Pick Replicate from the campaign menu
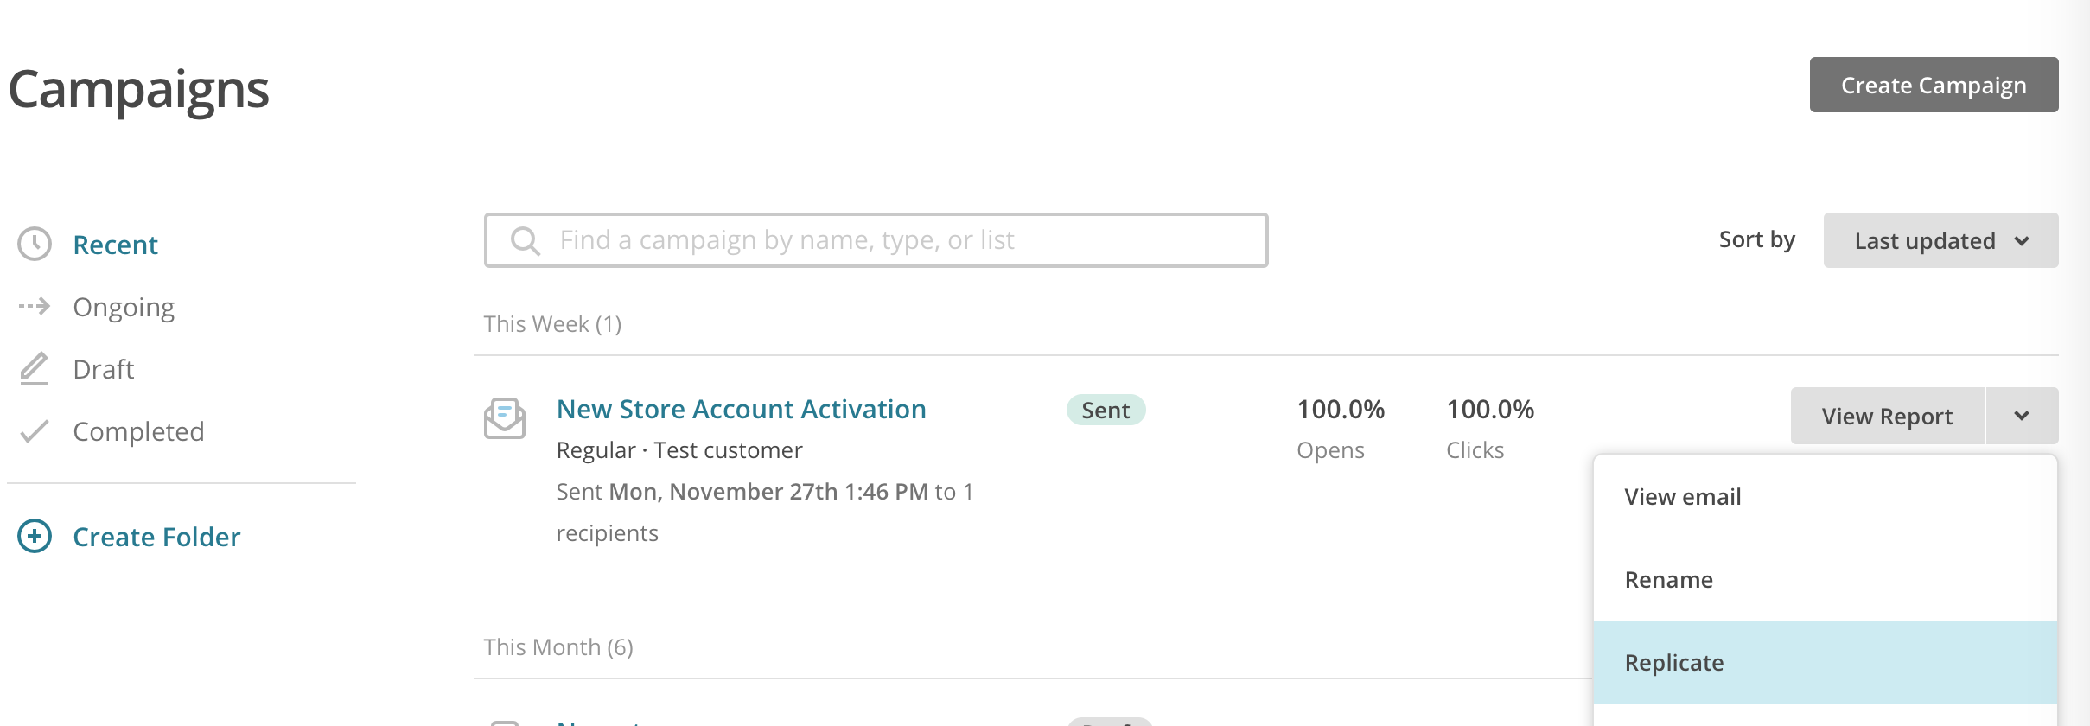The height and width of the screenshot is (726, 2090). pyautogui.click(x=1673, y=663)
